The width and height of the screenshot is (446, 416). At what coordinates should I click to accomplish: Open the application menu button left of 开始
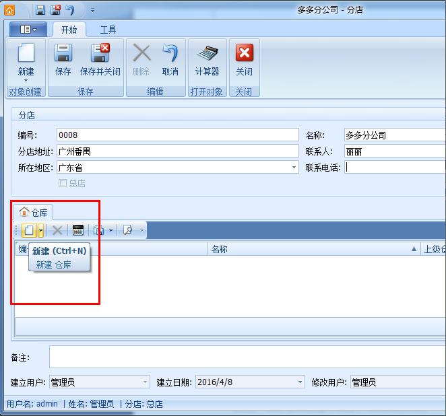coord(28,30)
